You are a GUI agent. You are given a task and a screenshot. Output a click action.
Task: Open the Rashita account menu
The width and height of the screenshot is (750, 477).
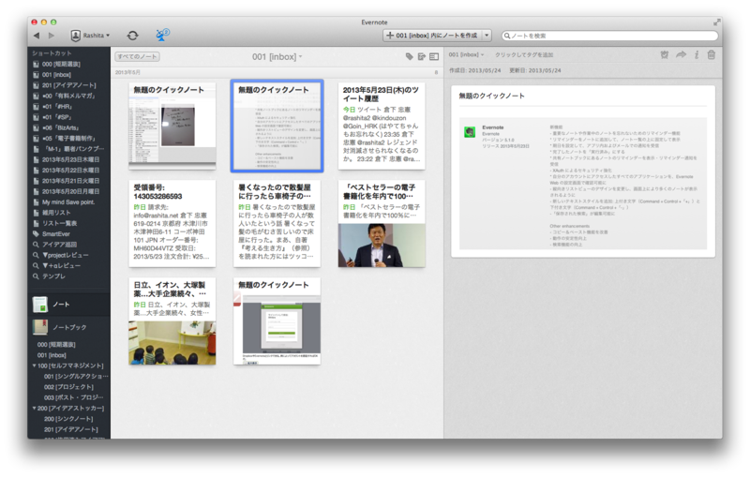click(x=90, y=36)
